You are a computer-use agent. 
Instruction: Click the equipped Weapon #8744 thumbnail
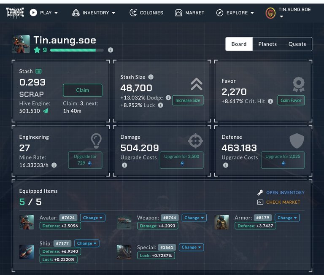coord(124,222)
